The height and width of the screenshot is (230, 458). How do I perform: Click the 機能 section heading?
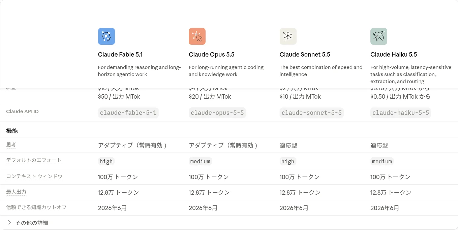[12, 131]
